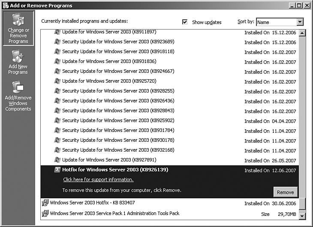Select Security Update (KB923689) row
Image resolution: width=313 pixels, height=227 pixels.
[x=170, y=42]
